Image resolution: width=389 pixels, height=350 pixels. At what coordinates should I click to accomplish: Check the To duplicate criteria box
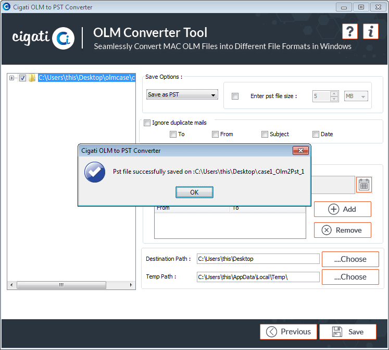coord(173,135)
